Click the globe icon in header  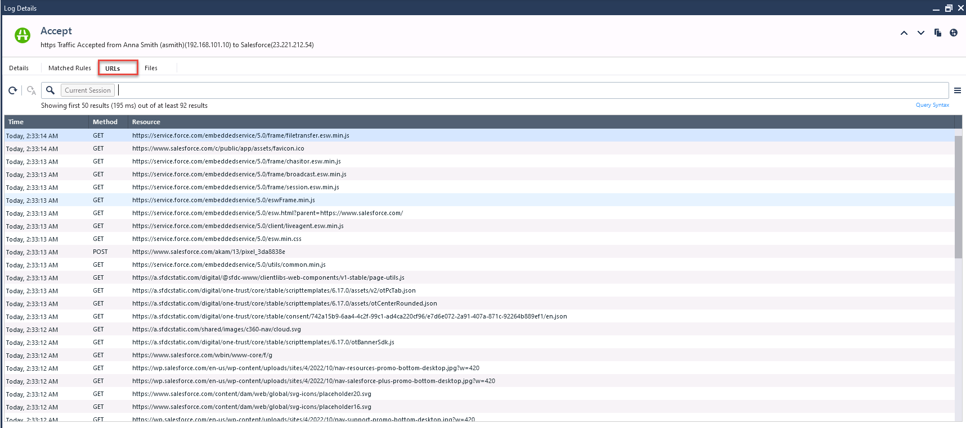coord(953,33)
